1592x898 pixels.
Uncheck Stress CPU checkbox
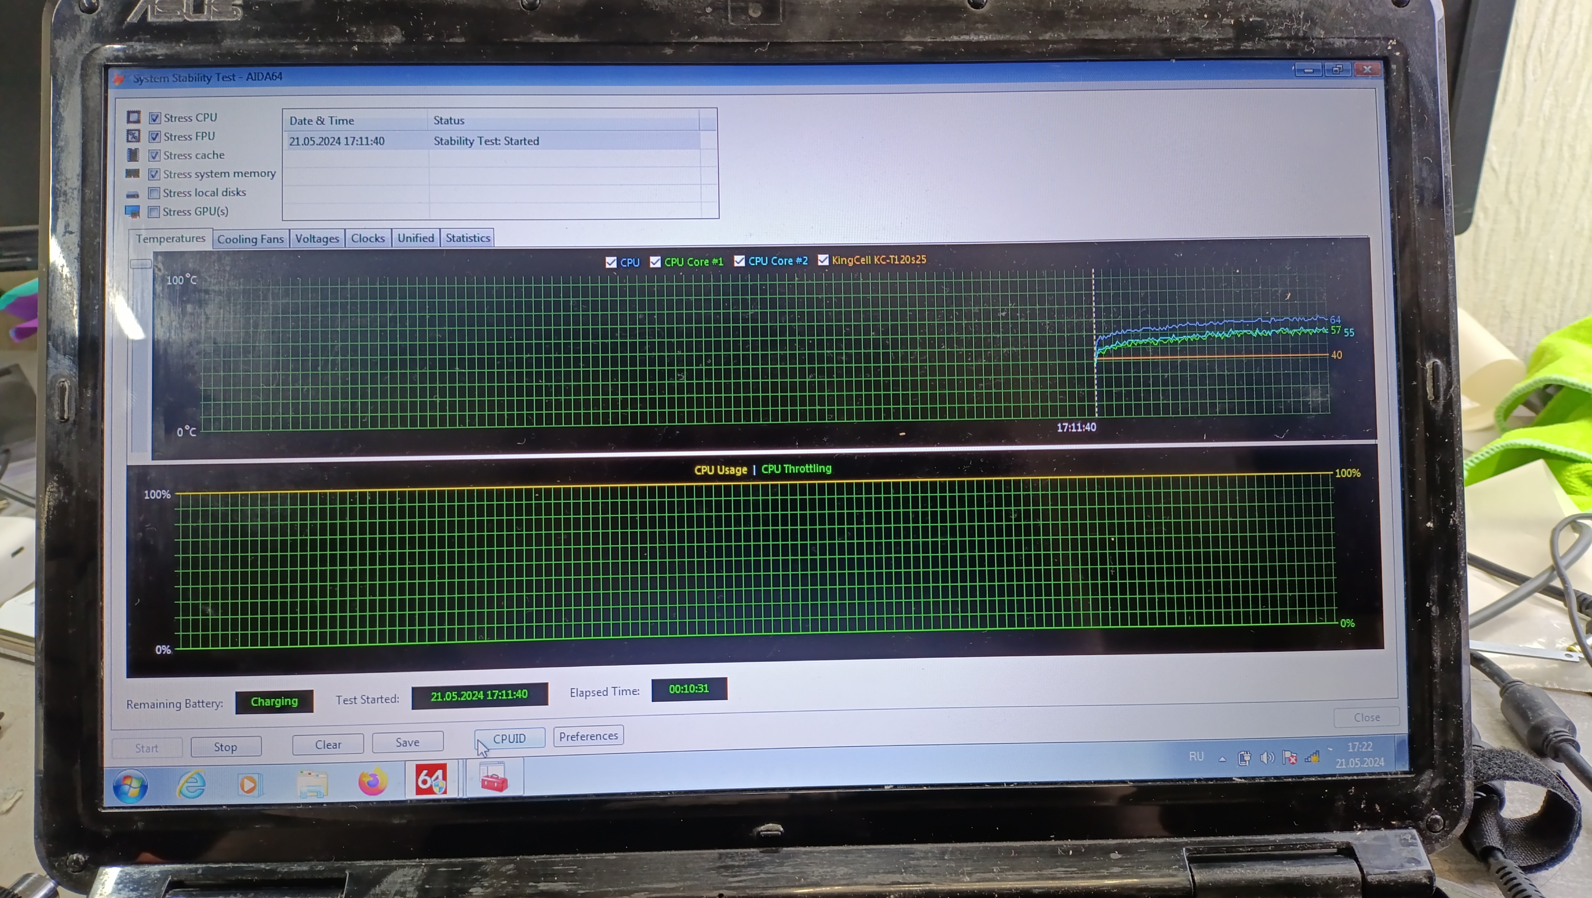(x=155, y=117)
